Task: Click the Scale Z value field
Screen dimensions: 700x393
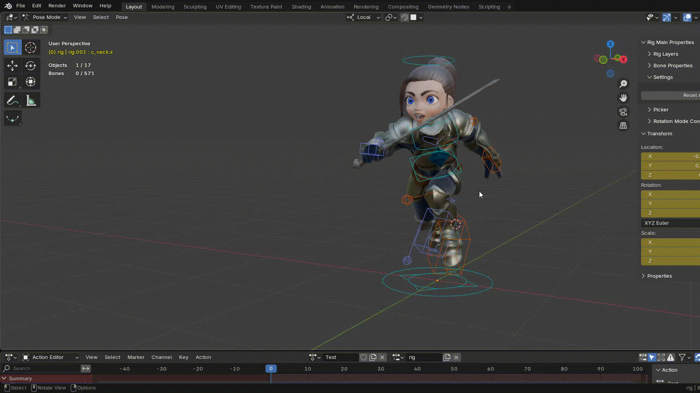Action: [x=671, y=261]
